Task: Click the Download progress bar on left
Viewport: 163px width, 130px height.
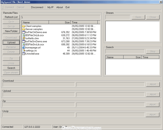Action: click(x=39, y=84)
